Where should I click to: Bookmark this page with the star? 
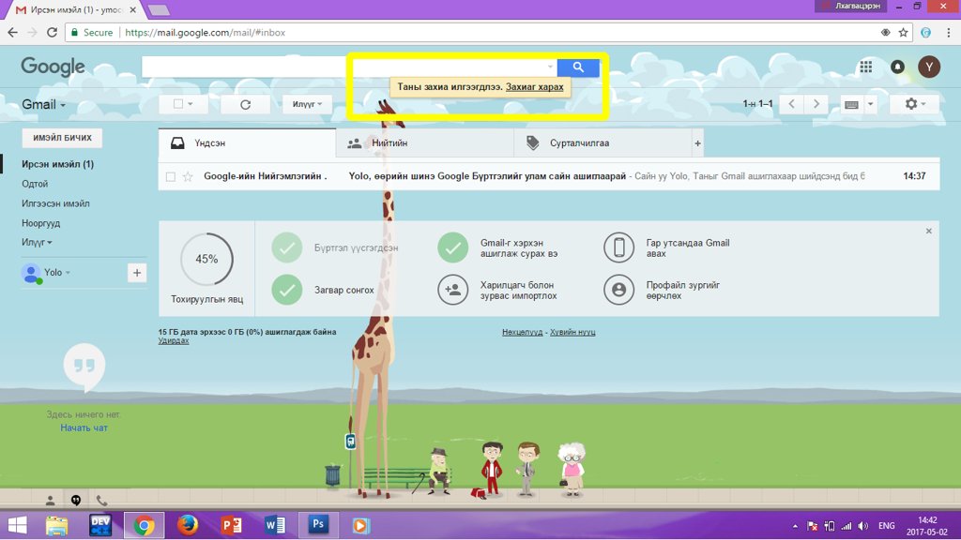tap(903, 32)
